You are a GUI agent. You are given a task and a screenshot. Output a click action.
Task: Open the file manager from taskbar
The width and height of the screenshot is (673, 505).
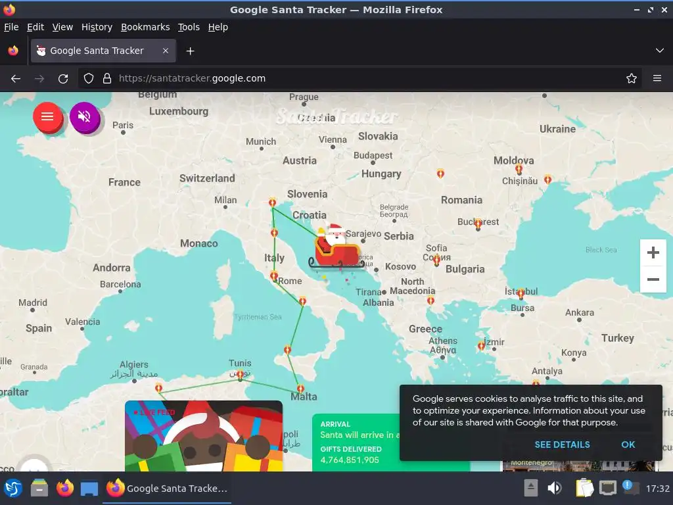[x=39, y=489]
